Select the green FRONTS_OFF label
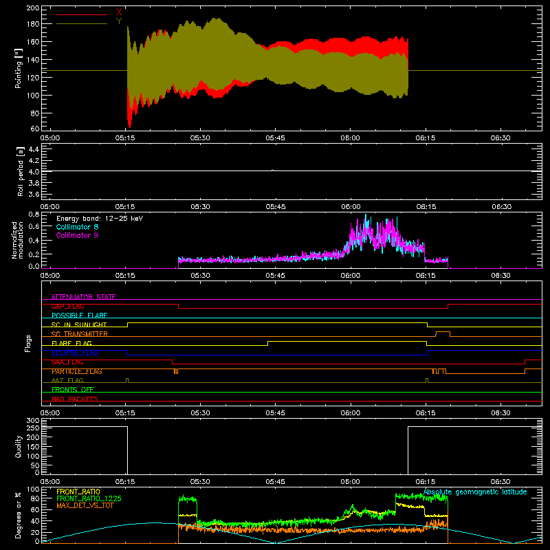Viewport: 550px width, 550px height. (73, 390)
